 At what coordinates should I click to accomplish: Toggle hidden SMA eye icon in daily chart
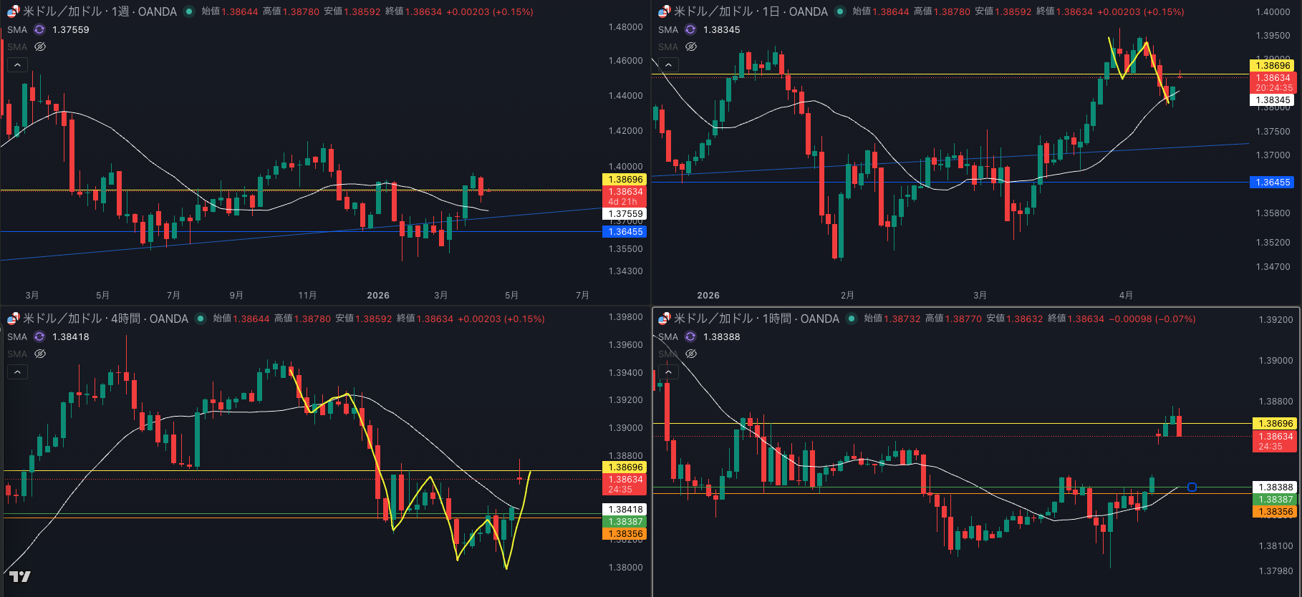(691, 47)
